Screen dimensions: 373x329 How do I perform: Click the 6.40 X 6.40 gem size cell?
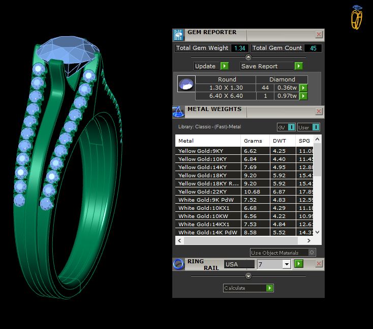pos(226,96)
